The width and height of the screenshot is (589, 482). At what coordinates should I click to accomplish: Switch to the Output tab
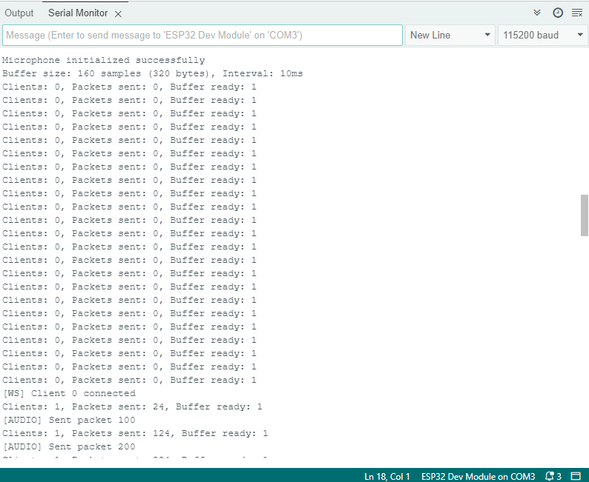[19, 13]
